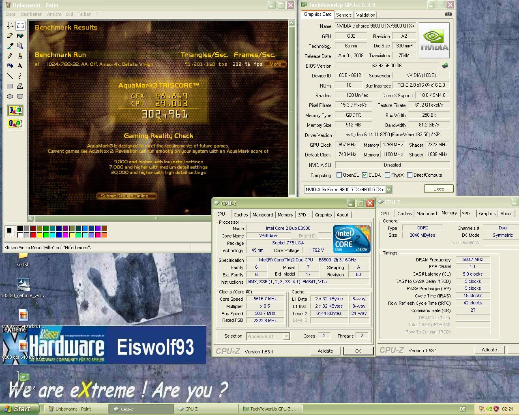Pick the Airbrush spray tool

(10, 66)
